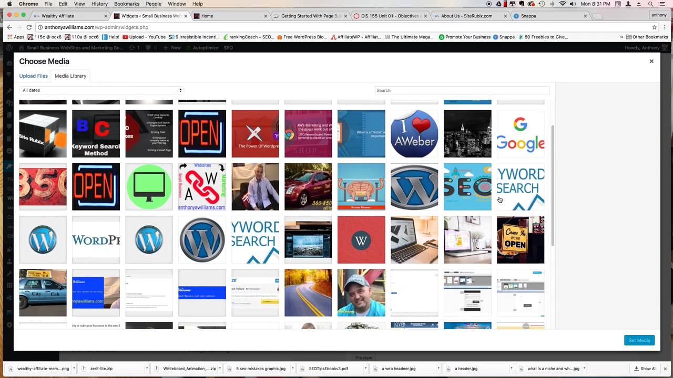Choose the anthonyawilliams.com chain logo image
The width and height of the screenshot is (673, 378).
click(202, 186)
